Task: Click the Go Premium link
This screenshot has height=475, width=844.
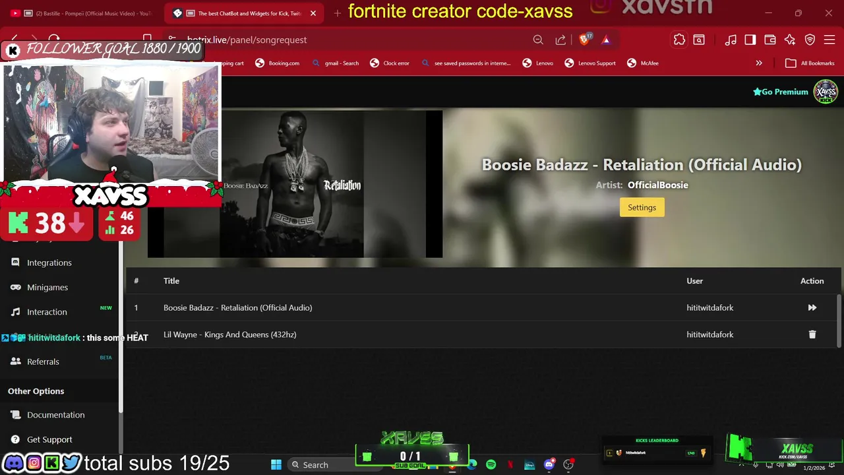Action: (x=781, y=92)
